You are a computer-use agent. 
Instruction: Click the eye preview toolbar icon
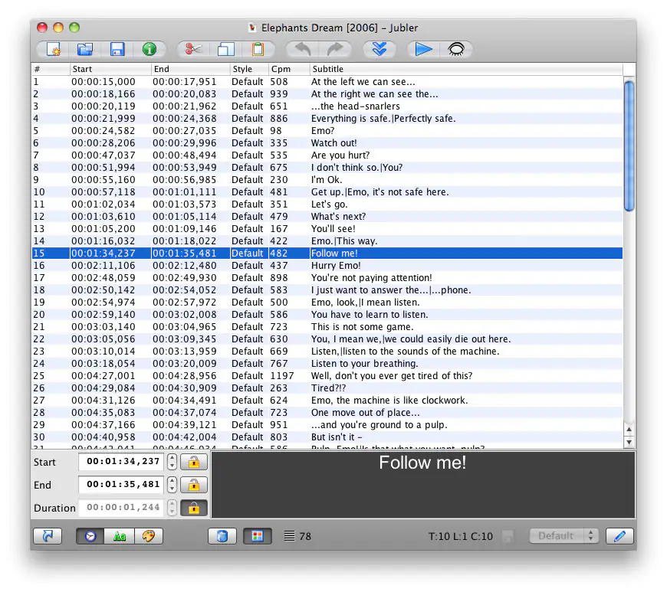pyautogui.click(x=456, y=49)
